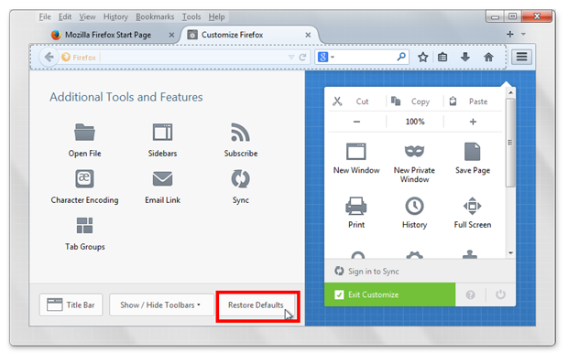This screenshot has height=363, width=568.
Task: Open the Help menu
Action: point(216,17)
